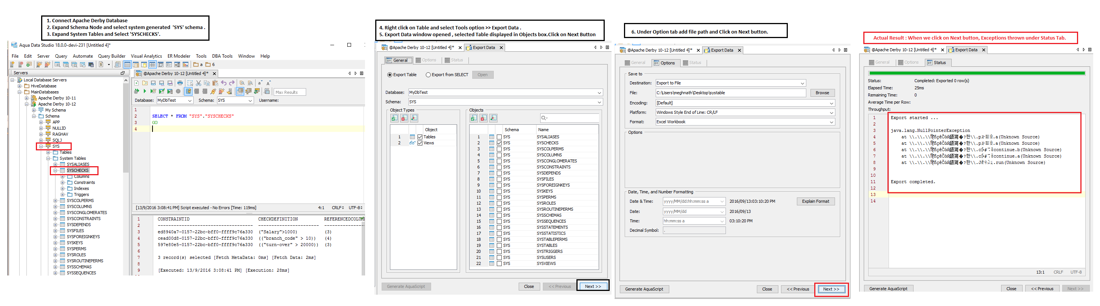1100x306 pixels.
Task: Click Next >> in the General tab export window
Action: click(593, 286)
